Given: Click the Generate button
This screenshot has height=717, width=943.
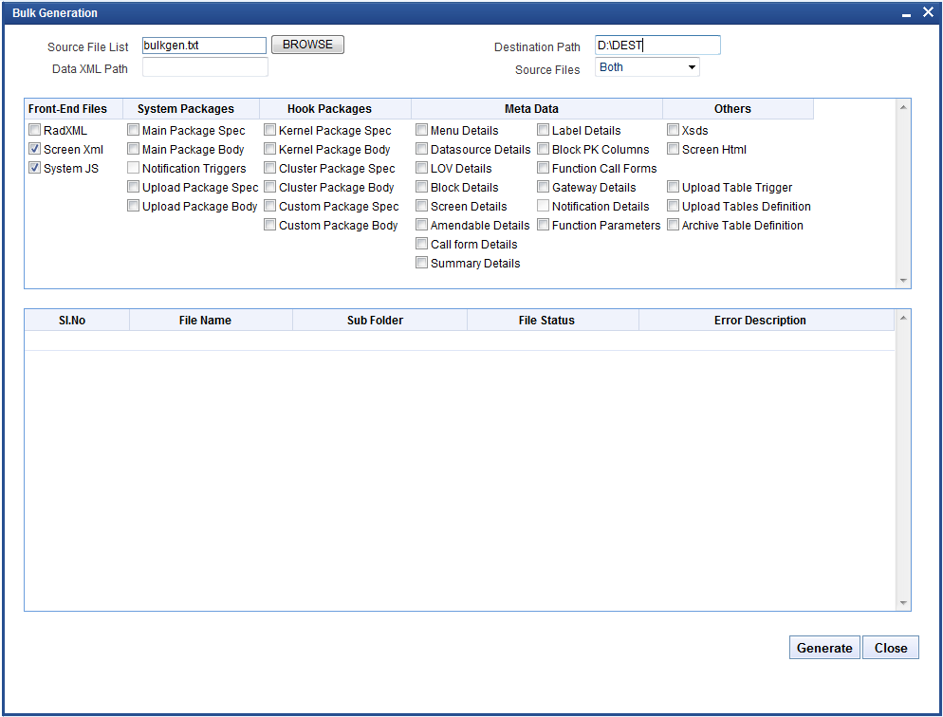Looking at the screenshot, I should pyautogui.click(x=823, y=647).
